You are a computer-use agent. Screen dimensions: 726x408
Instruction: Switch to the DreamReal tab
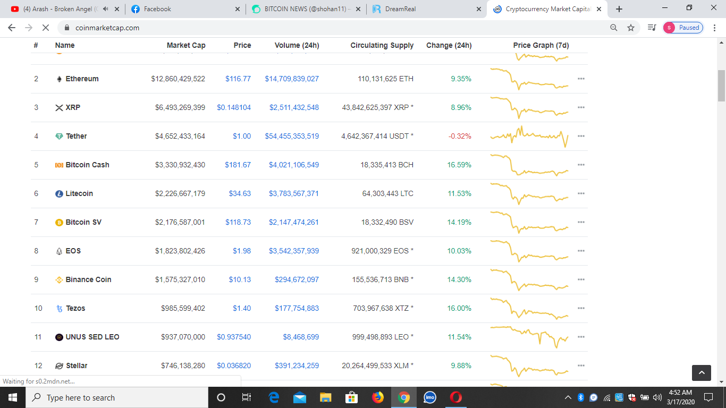point(426,9)
